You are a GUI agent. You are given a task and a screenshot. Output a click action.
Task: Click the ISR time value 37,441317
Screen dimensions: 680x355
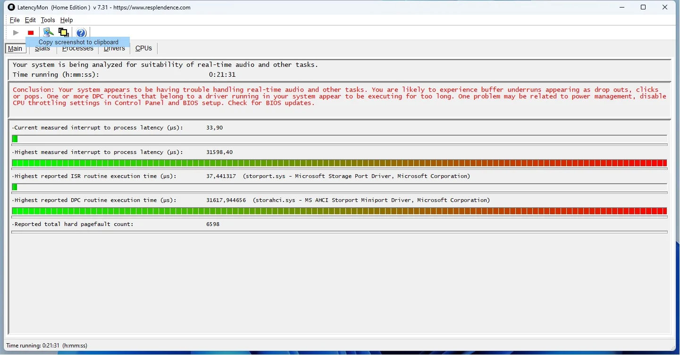(x=221, y=176)
